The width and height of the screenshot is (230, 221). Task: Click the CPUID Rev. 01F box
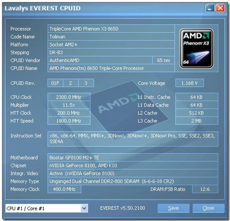(x=55, y=83)
